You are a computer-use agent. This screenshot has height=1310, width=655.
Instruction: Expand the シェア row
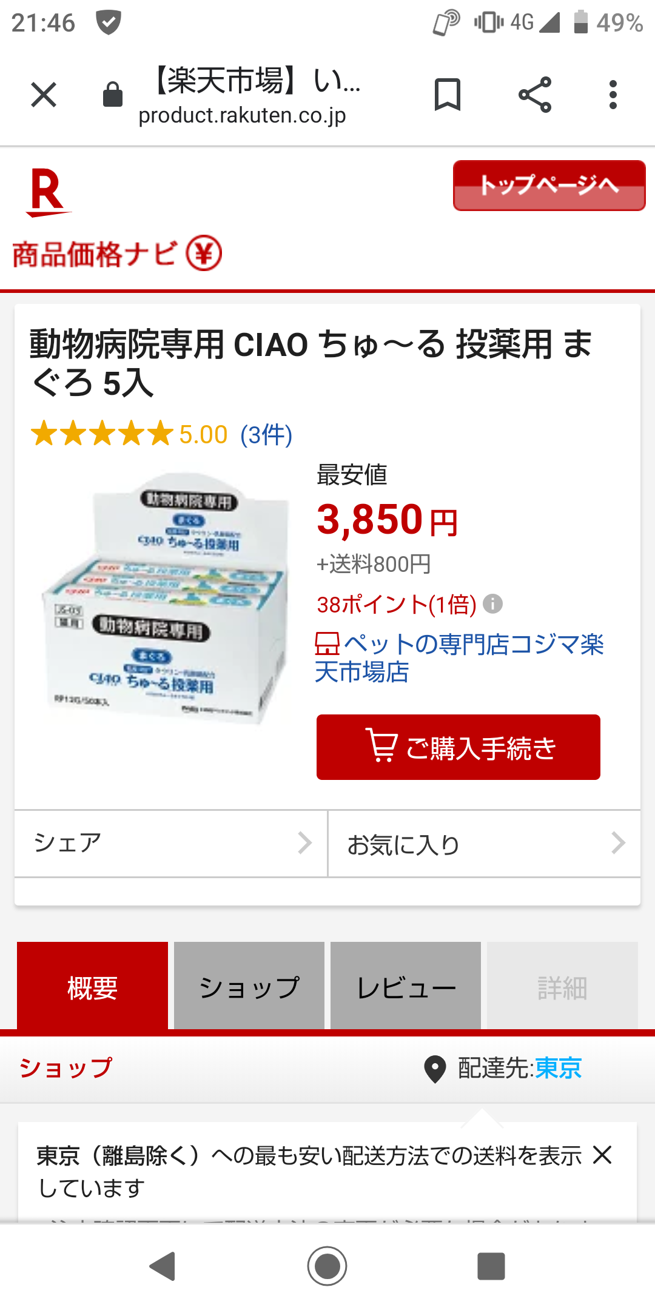[x=171, y=844]
